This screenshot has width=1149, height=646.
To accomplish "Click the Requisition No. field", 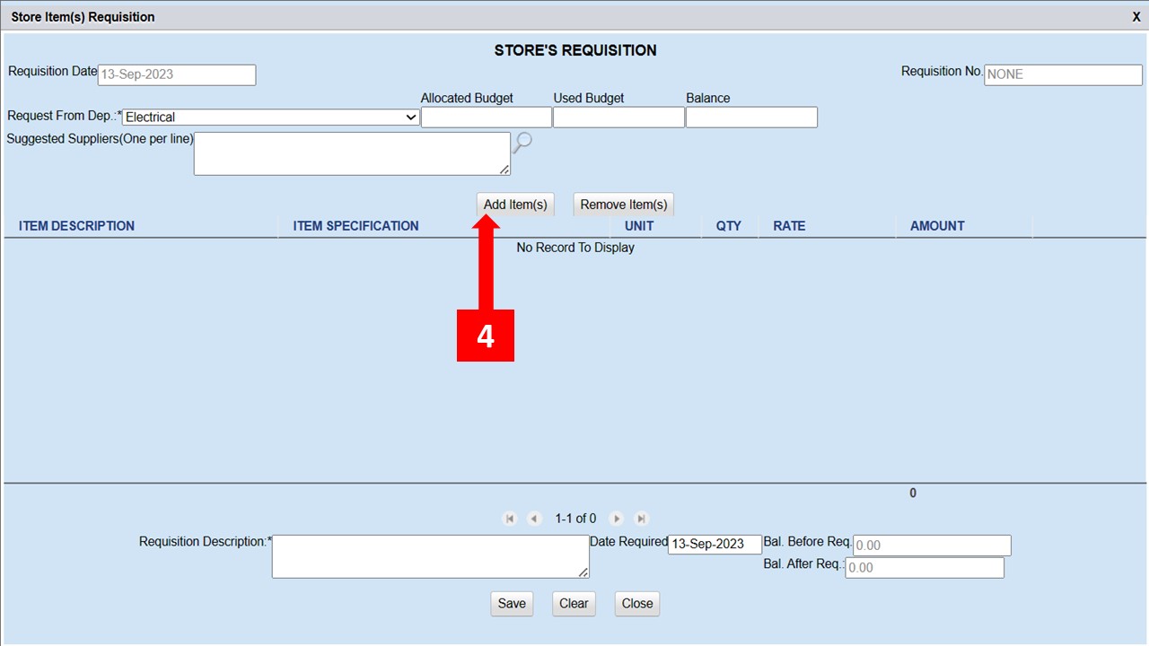I will point(1063,74).
